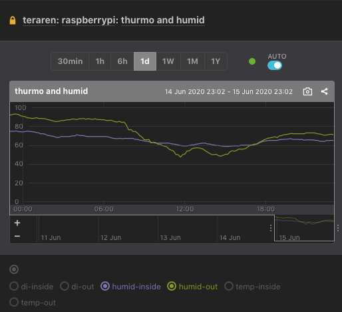
Task: Click the orange lock icon
Action: pos(13,20)
